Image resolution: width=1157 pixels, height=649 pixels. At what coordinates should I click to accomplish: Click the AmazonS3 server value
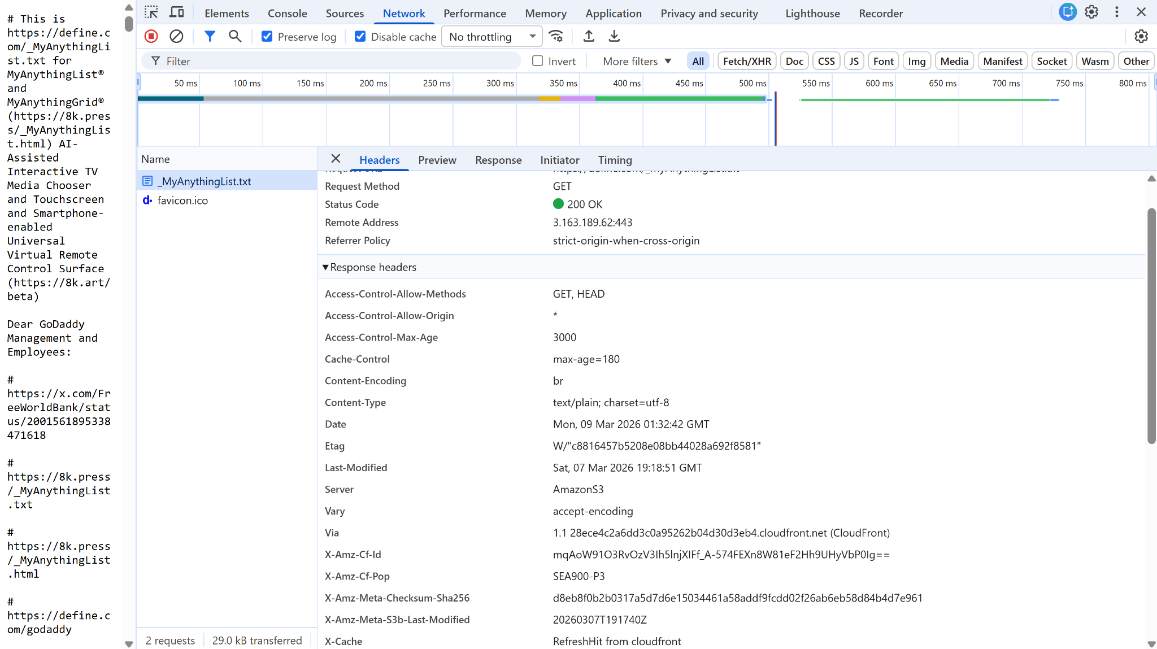[578, 490]
